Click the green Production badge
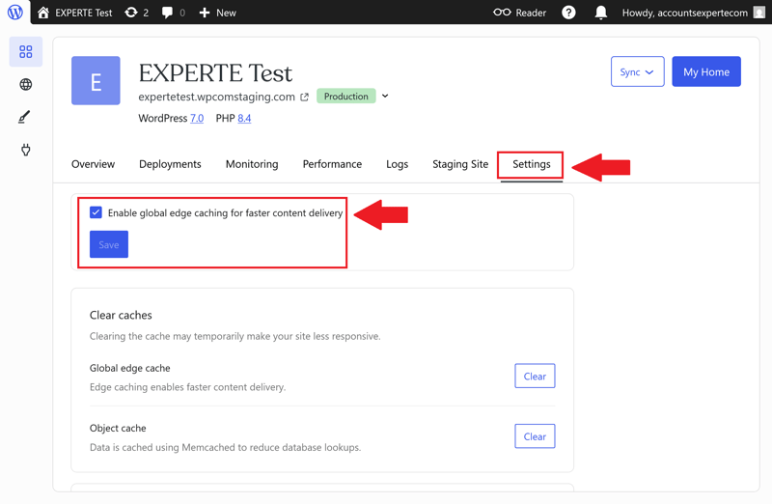This screenshot has width=772, height=504. click(346, 97)
